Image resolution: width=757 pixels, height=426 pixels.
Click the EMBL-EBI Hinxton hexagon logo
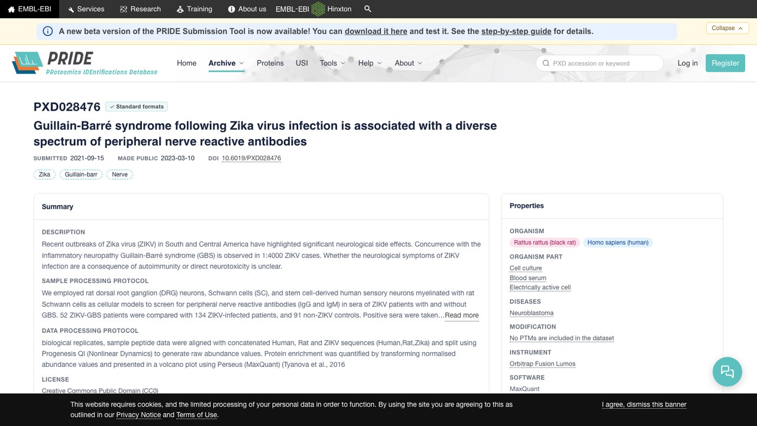(318, 9)
